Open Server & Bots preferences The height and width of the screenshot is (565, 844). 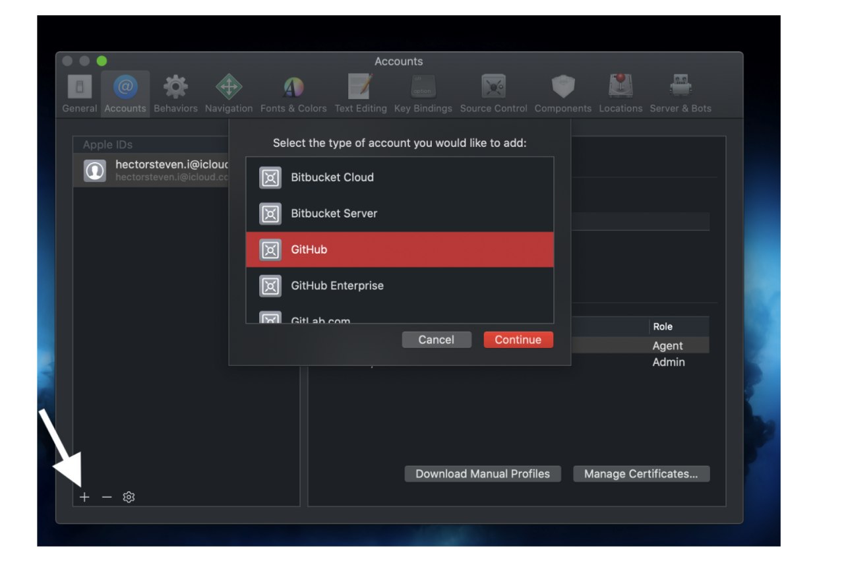(680, 94)
